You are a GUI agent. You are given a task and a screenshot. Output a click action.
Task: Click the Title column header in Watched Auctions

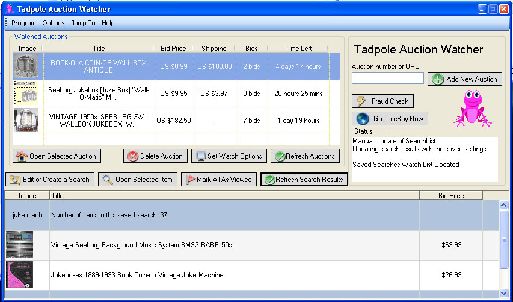tap(99, 48)
